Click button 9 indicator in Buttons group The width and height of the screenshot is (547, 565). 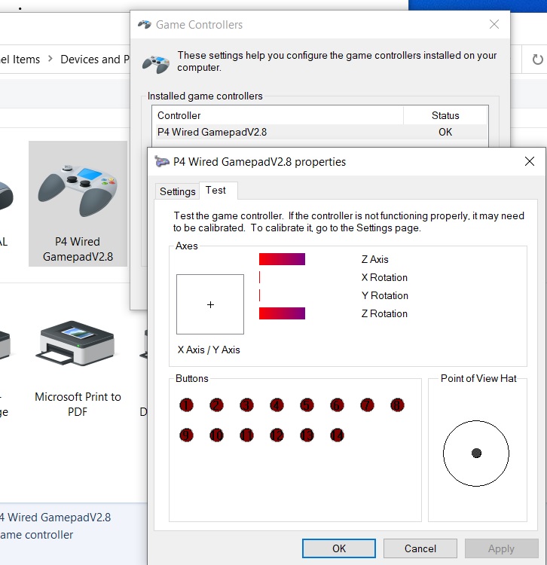(x=186, y=435)
